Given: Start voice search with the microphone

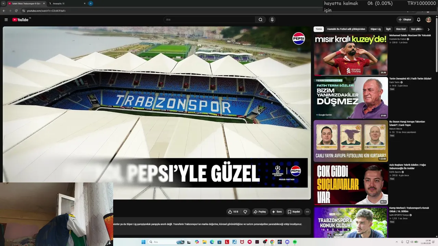Looking at the screenshot, I should pyautogui.click(x=272, y=19).
